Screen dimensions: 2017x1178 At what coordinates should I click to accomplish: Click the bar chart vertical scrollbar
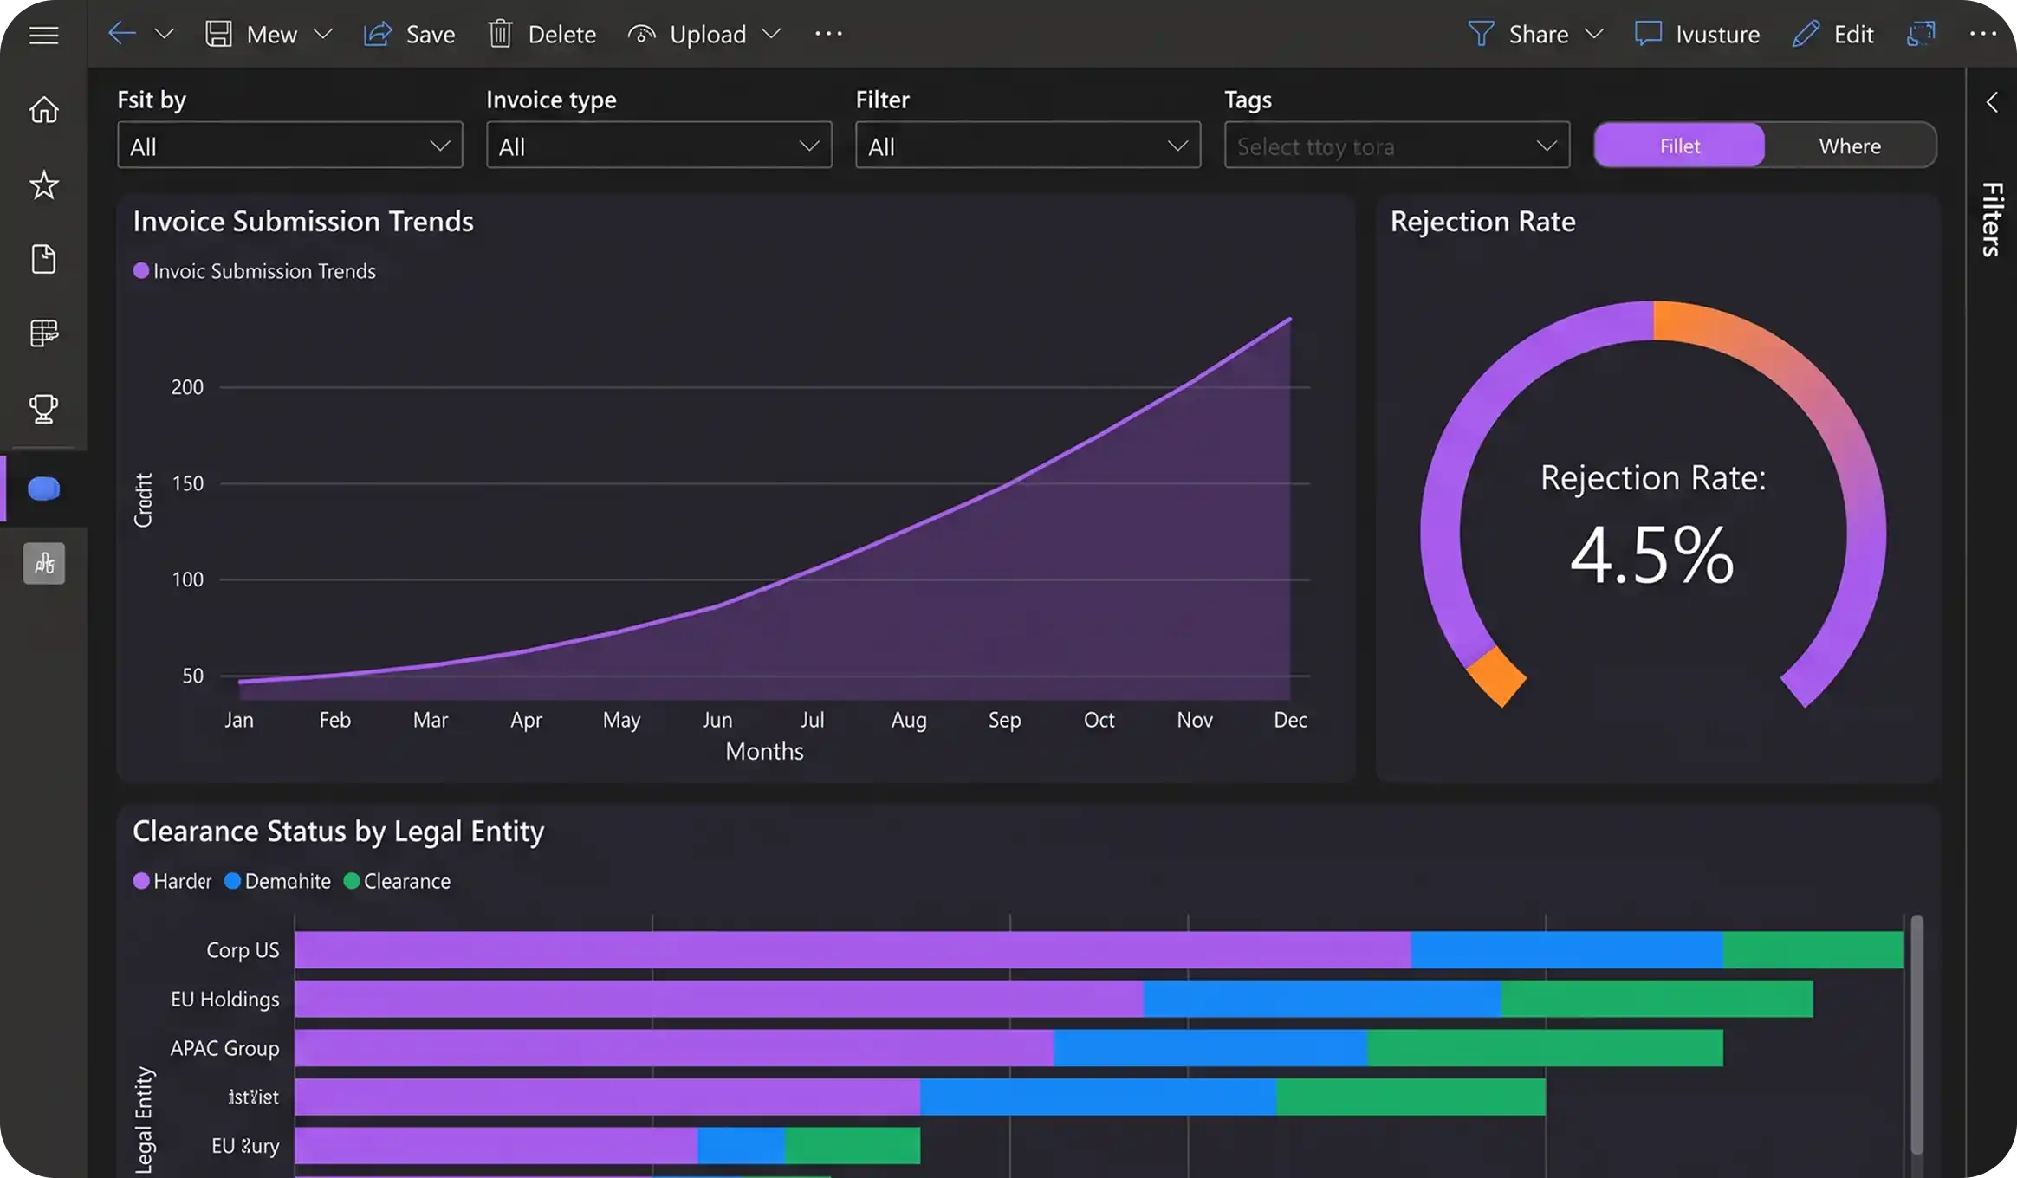1916,1034
